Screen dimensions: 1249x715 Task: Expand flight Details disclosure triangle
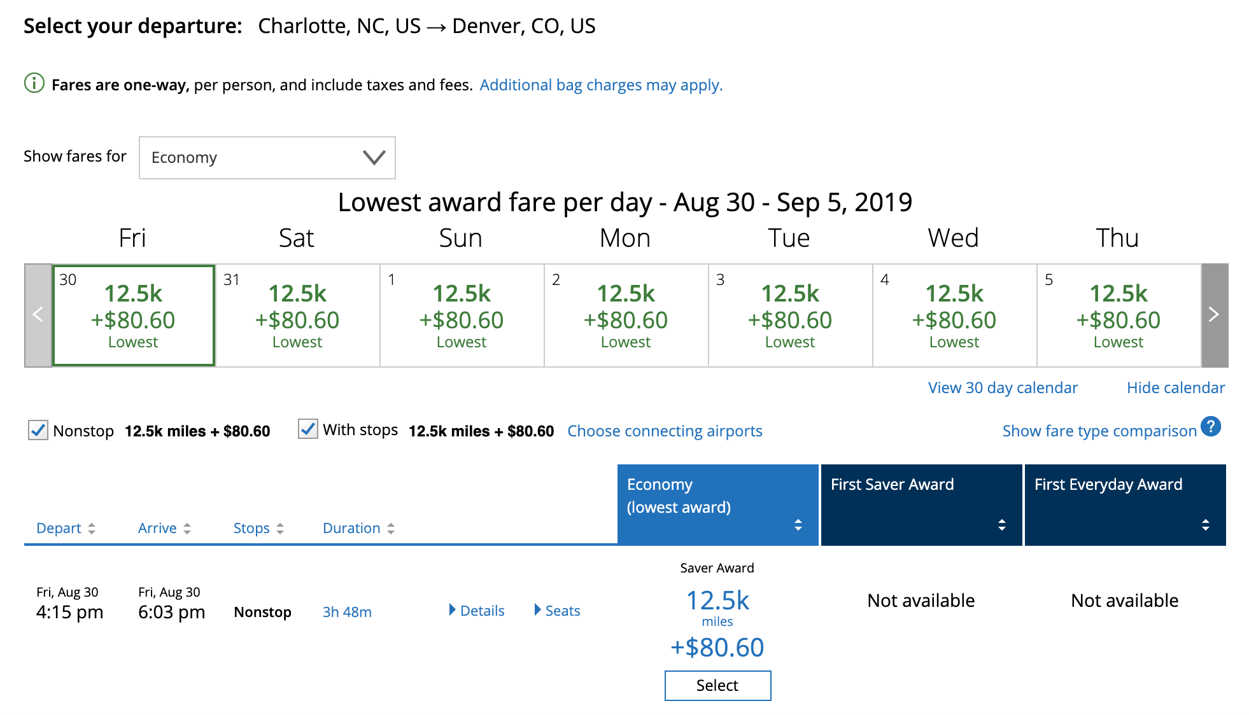452,610
